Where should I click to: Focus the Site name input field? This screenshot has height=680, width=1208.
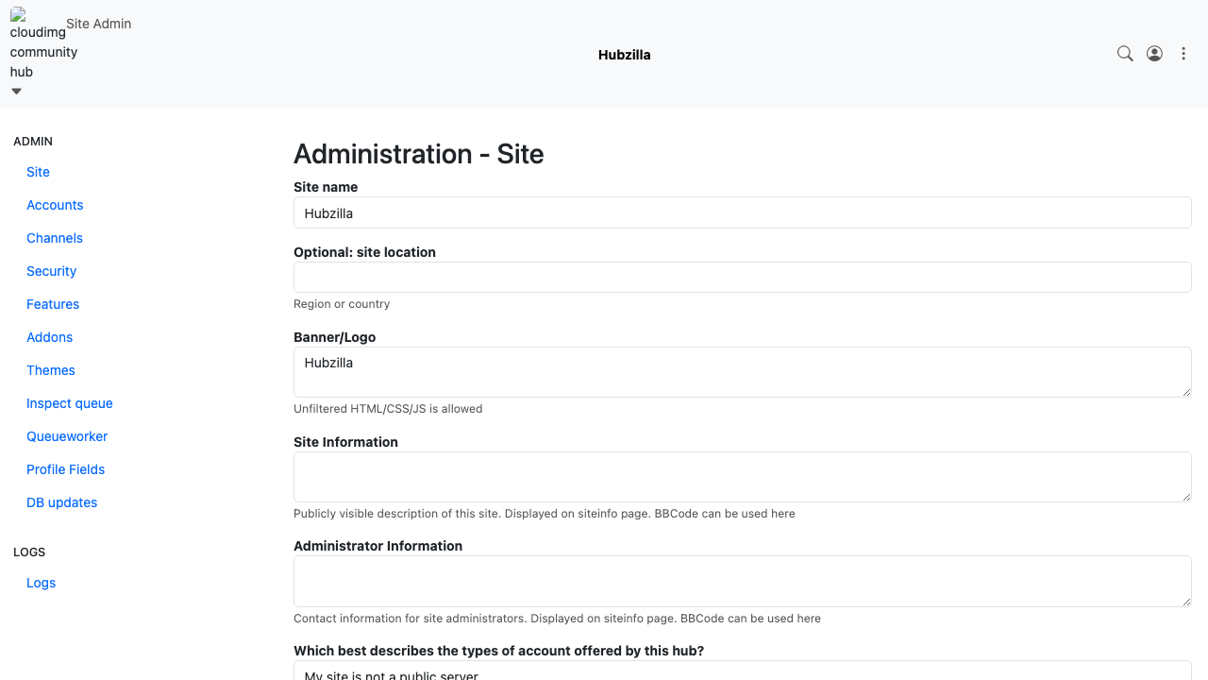(743, 212)
